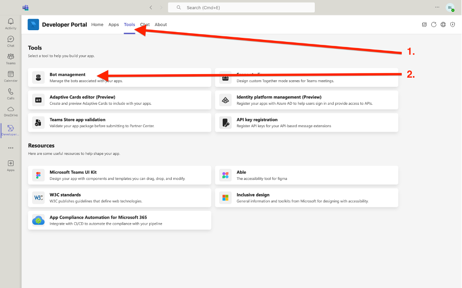Screen dimensions: 462x288
Task: Click 'Register API keys' description text
Action: tap(284, 126)
